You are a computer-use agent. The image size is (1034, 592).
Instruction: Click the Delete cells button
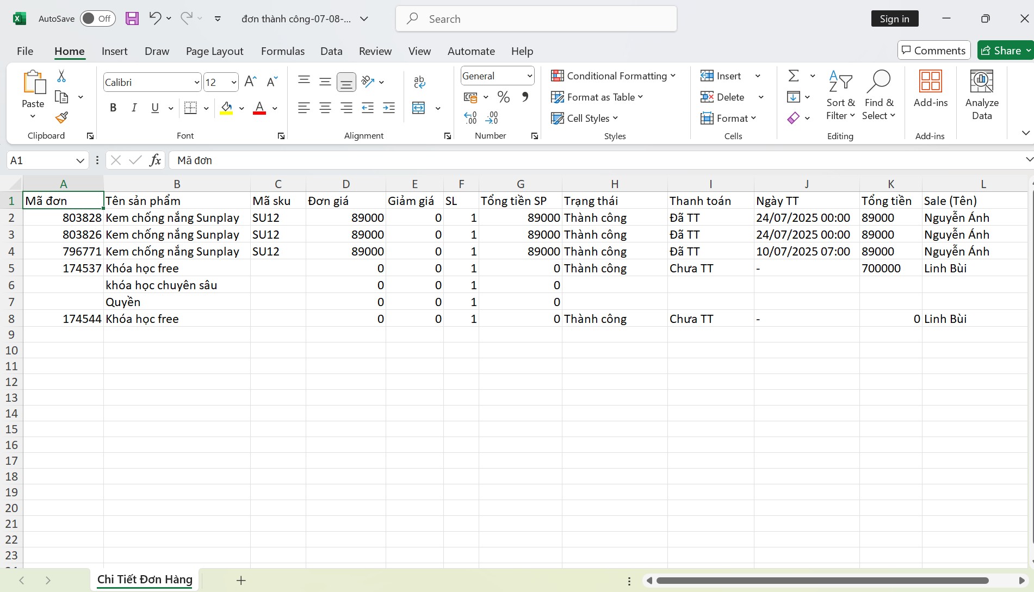click(x=722, y=97)
